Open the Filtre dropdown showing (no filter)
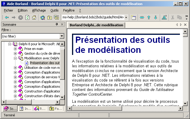Screen dimensions: 190x119 coord(62,36)
